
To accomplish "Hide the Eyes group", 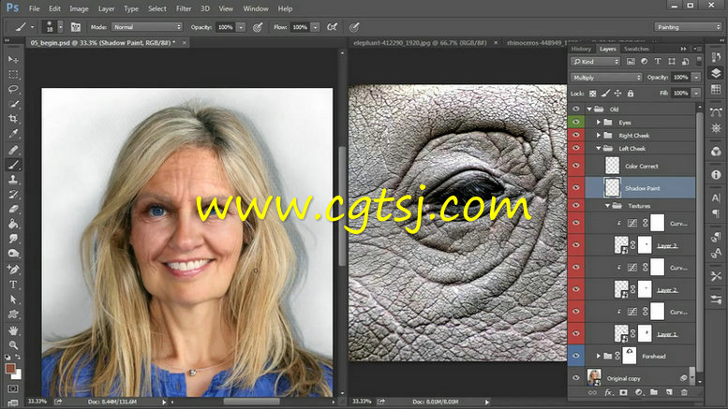I will point(575,122).
